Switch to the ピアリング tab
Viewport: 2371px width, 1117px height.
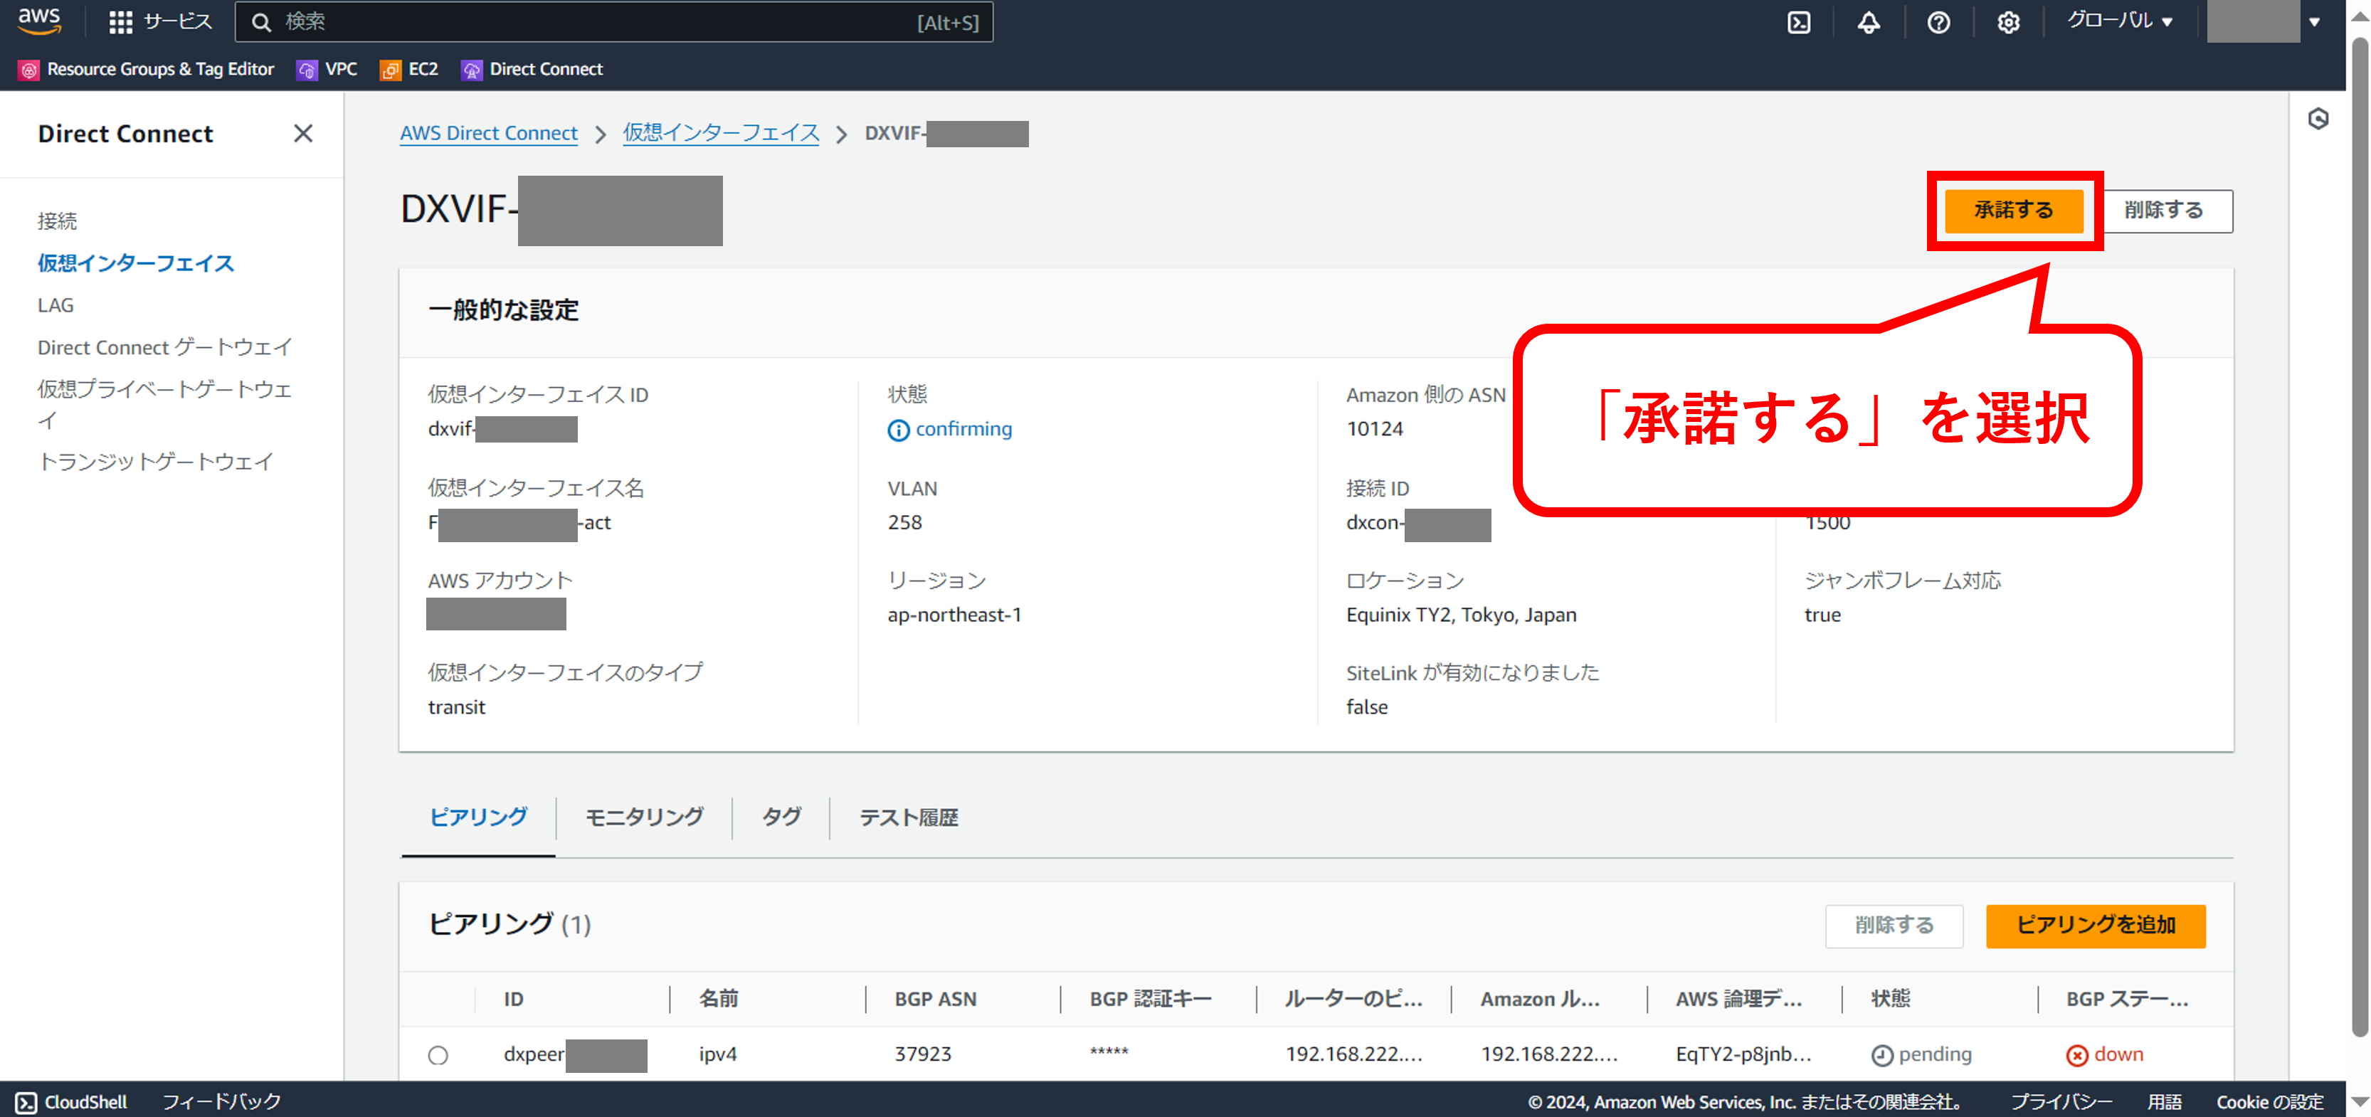pyautogui.click(x=477, y=817)
